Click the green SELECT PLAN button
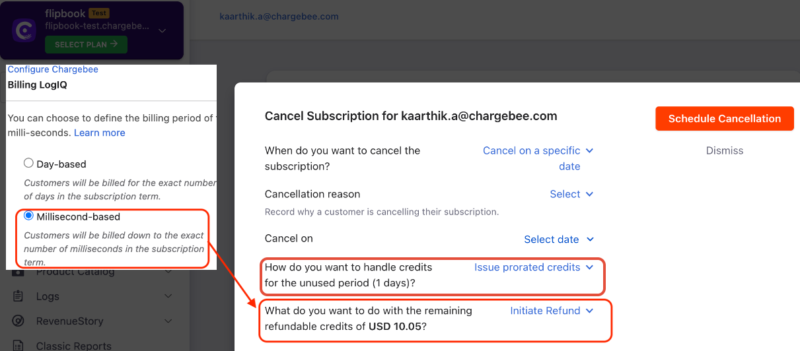 tap(86, 45)
